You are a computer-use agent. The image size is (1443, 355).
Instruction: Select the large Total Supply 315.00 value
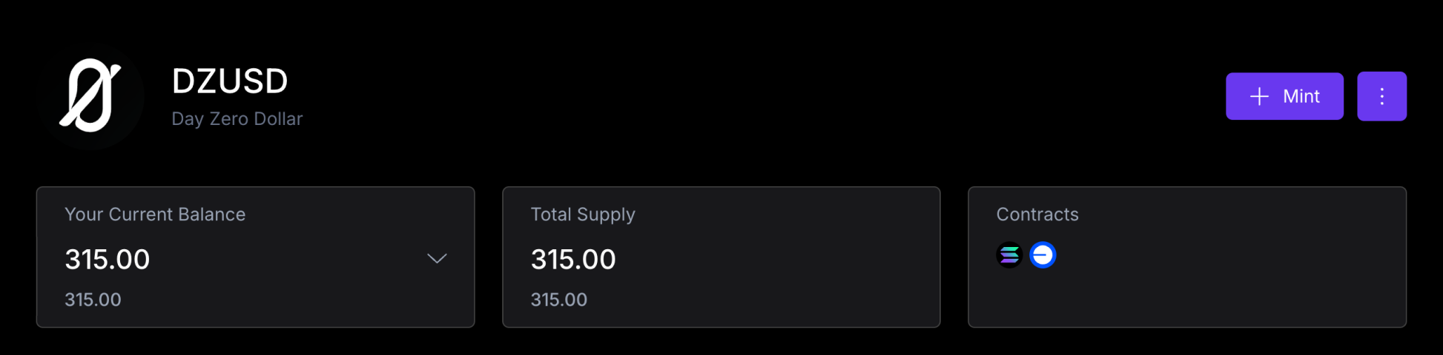pos(573,260)
